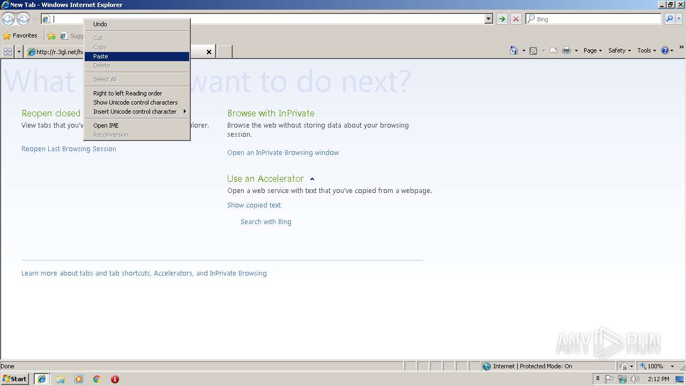Click the Print icon

(x=566, y=50)
